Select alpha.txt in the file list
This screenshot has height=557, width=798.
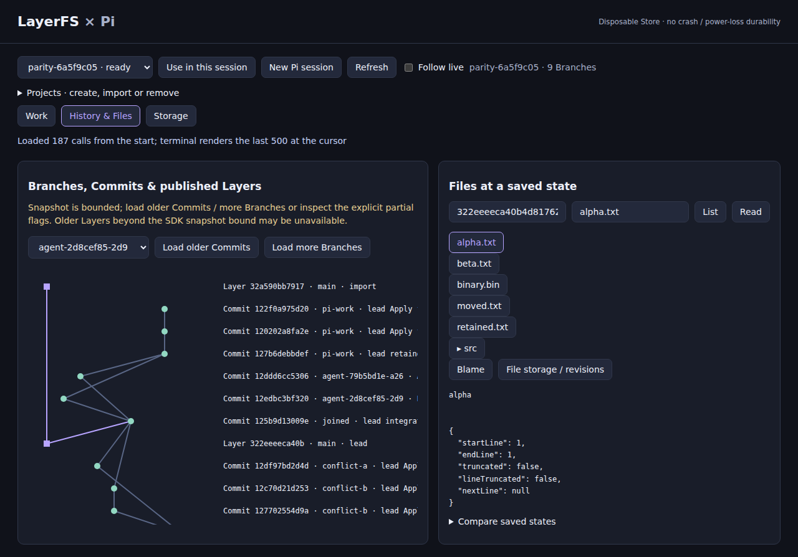[x=476, y=242]
